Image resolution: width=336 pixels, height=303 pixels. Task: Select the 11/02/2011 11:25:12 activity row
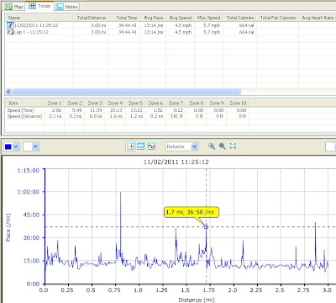pos(171,25)
